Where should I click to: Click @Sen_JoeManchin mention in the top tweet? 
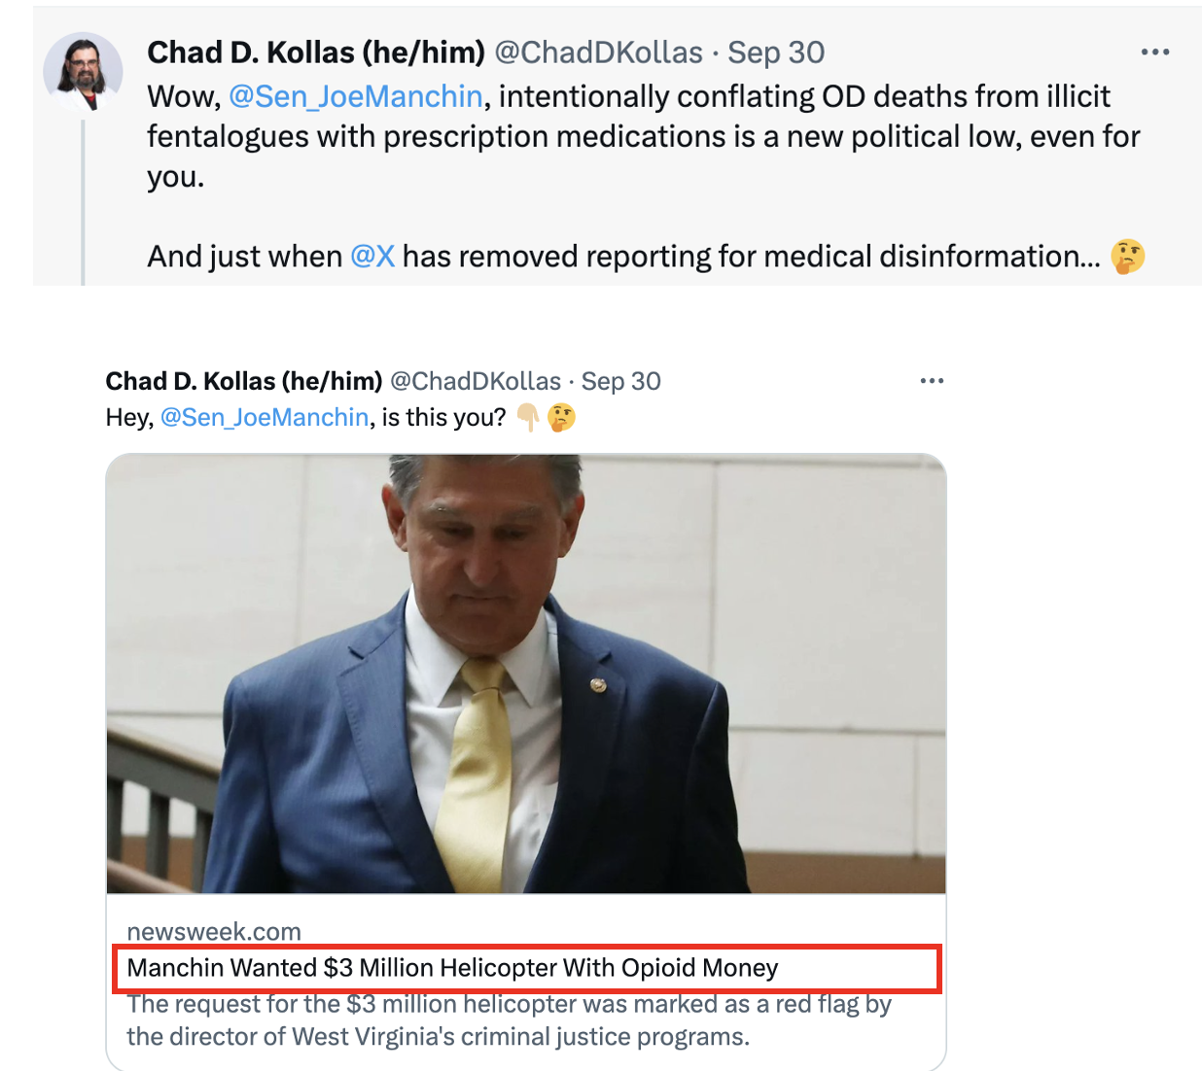click(355, 97)
